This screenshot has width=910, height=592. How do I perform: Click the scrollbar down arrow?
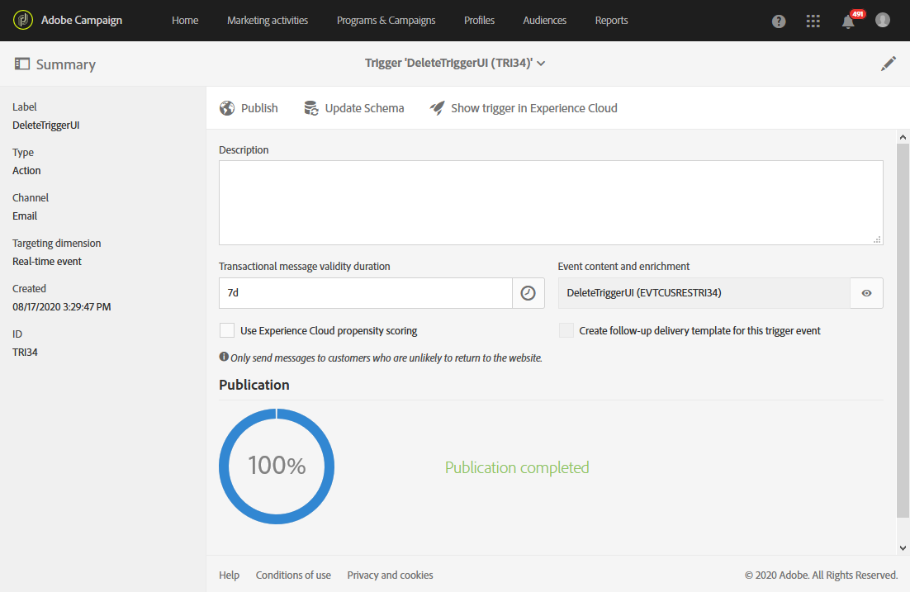(x=903, y=547)
